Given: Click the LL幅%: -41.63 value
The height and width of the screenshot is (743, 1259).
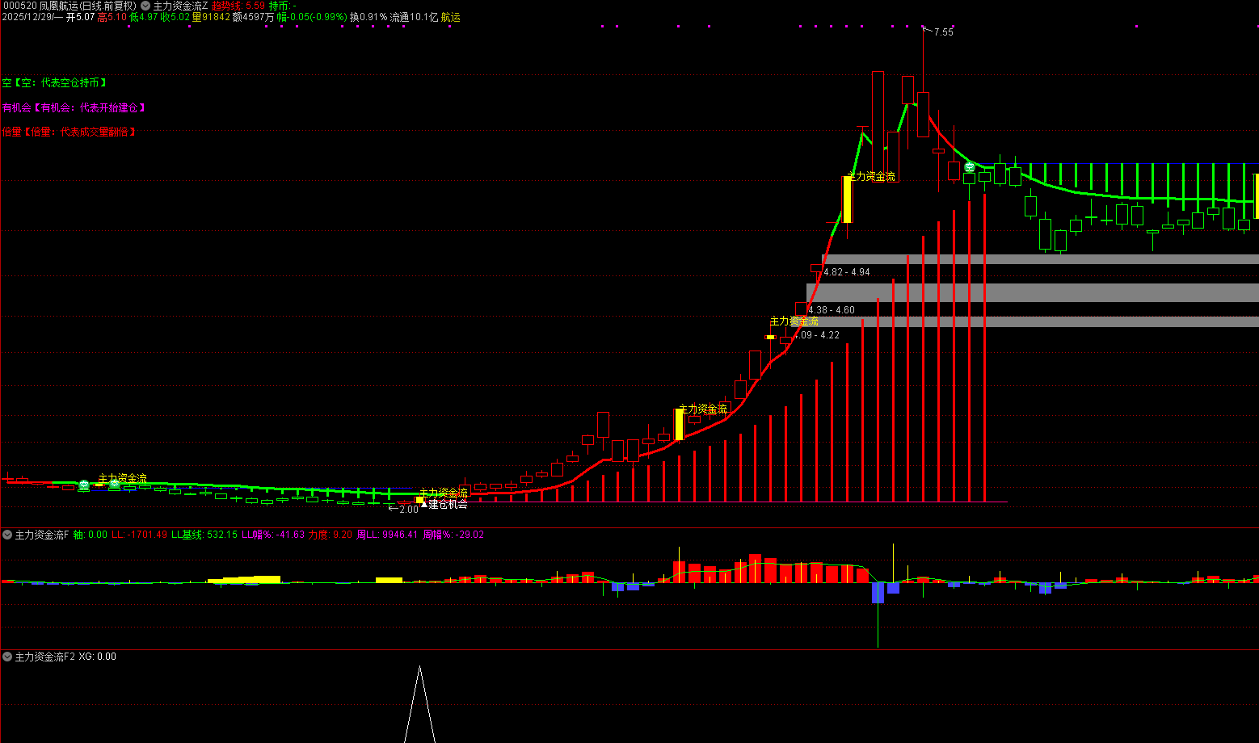Looking at the screenshot, I should tap(273, 535).
